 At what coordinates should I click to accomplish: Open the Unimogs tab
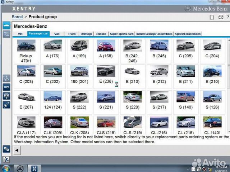[x=86, y=34]
